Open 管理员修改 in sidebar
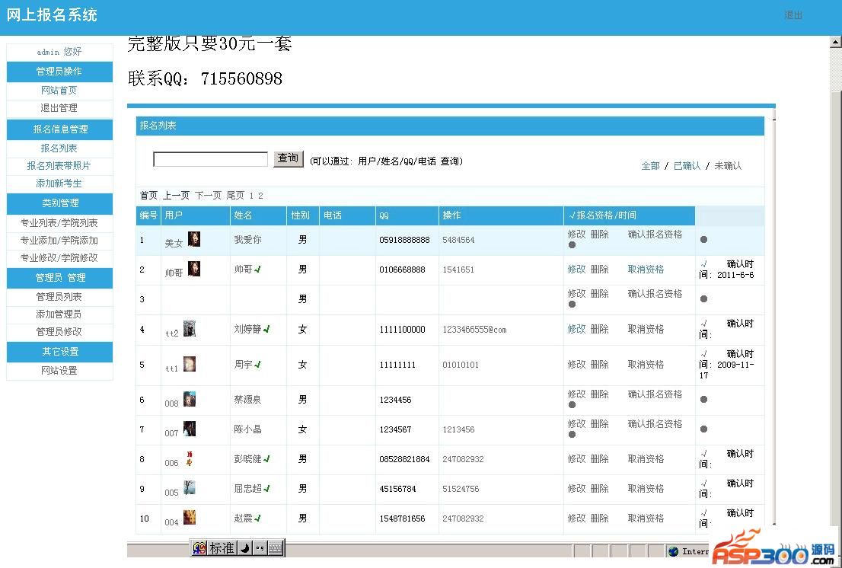 (x=59, y=332)
